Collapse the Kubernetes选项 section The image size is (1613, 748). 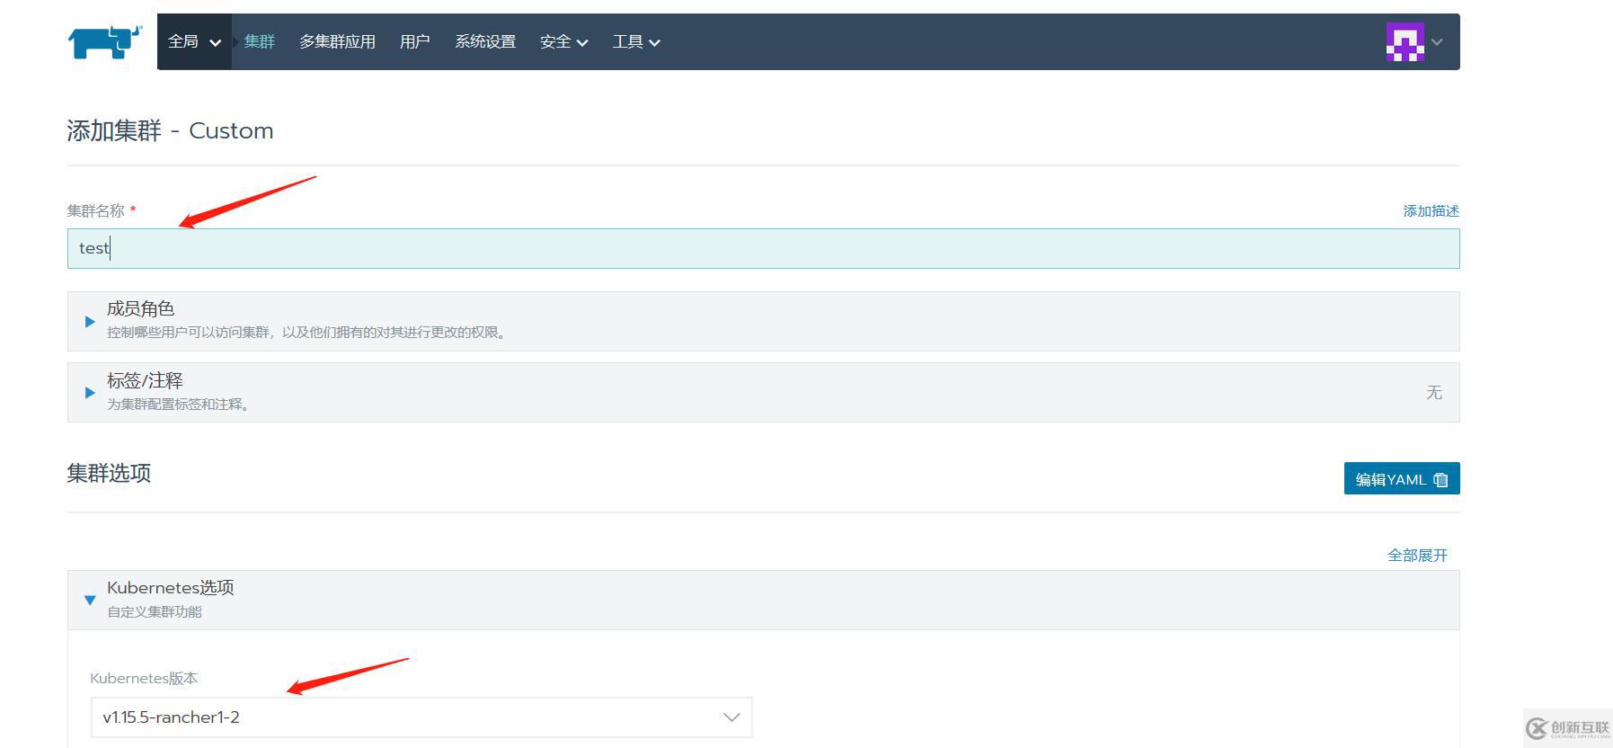(x=763, y=600)
